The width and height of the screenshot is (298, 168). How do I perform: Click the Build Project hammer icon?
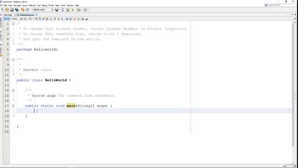pyautogui.click(x=63, y=10)
